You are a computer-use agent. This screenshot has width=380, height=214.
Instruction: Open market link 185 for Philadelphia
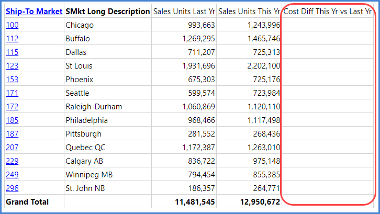pyautogui.click(x=12, y=120)
